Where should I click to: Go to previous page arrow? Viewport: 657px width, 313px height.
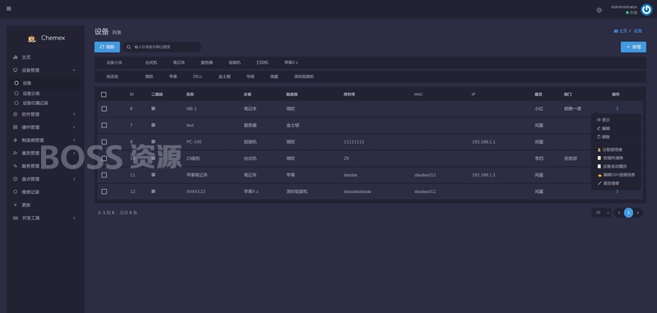619,213
